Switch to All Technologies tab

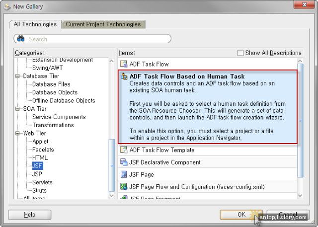[35, 24]
